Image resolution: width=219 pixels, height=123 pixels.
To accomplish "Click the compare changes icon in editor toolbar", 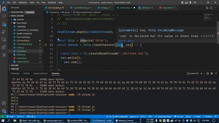I will [x=207, y=8].
